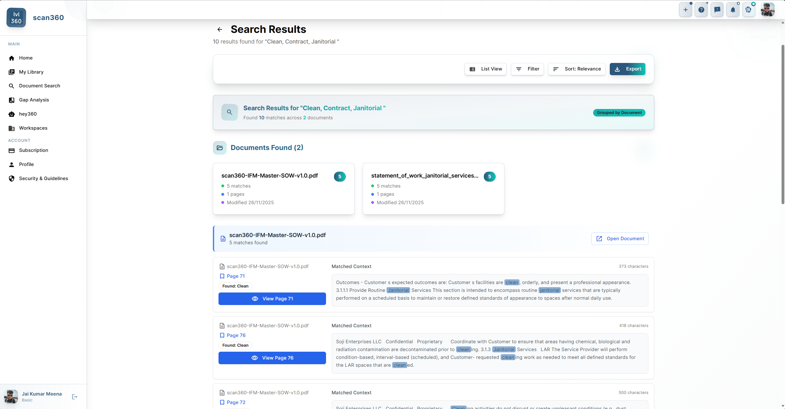The width and height of the screenshot is (785, 409).
Task: Collapse the statement_of_work_janitorial_services document card
Action: pos(433,189)
